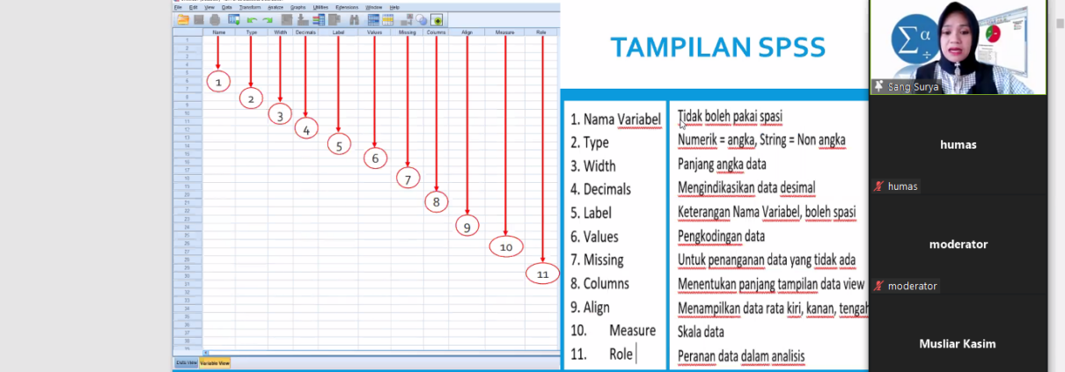Open the Transform menu

pyautogui.click(x=250, y=7)
